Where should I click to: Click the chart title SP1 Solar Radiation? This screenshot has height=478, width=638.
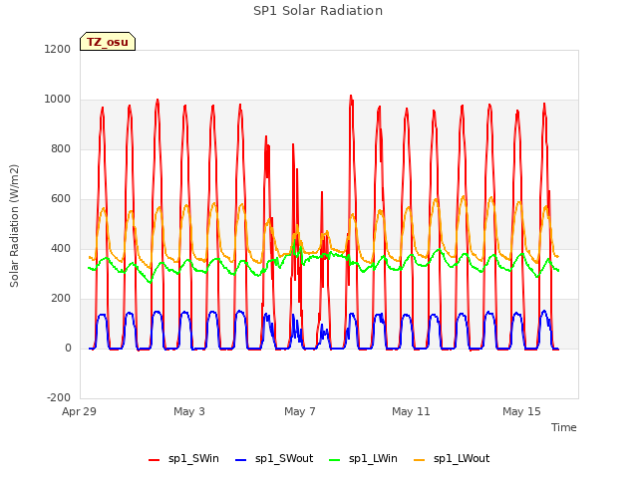pos(318,11)
